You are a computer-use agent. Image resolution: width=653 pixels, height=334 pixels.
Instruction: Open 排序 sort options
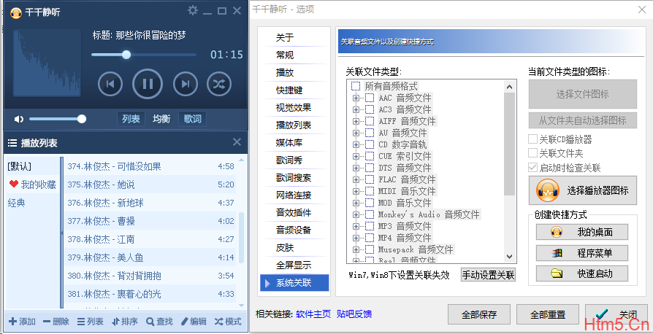click(x=124, y=322)
